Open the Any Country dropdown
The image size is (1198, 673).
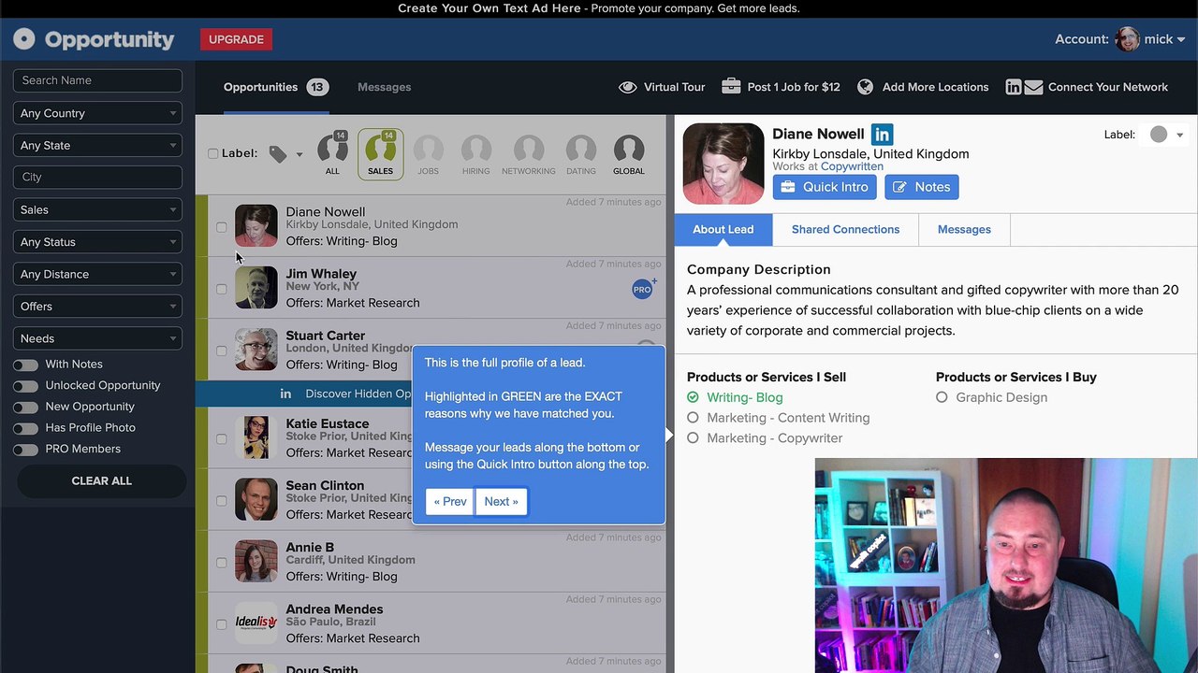[x=97, y=113]
